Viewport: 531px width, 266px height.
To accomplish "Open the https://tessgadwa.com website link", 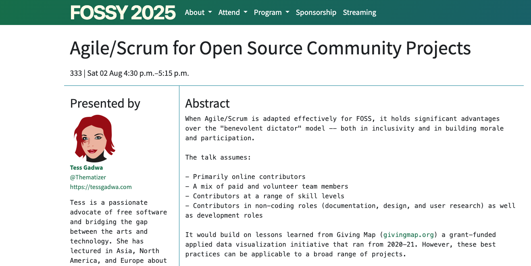I will [x=101, y=187].
